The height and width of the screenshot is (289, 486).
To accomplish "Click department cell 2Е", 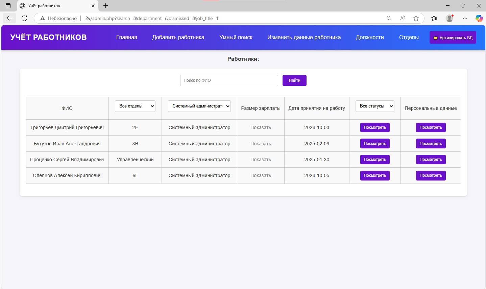I will click(x=135, y=127).
